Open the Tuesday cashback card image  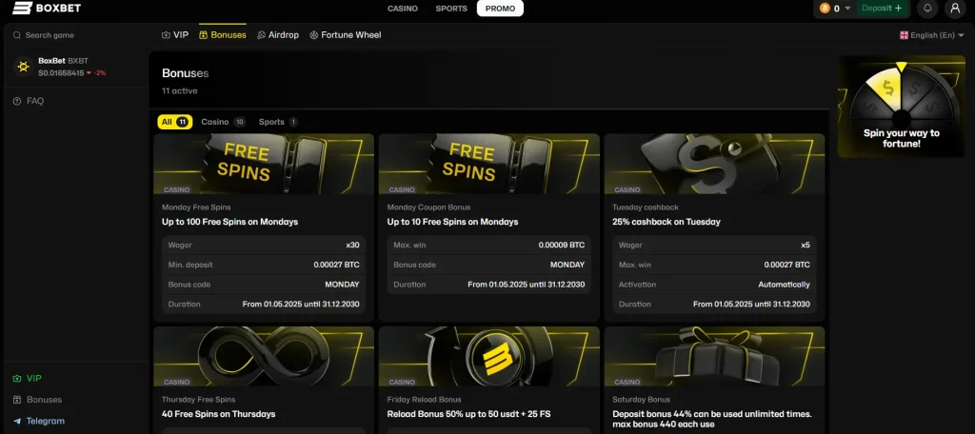pos(714,164)
